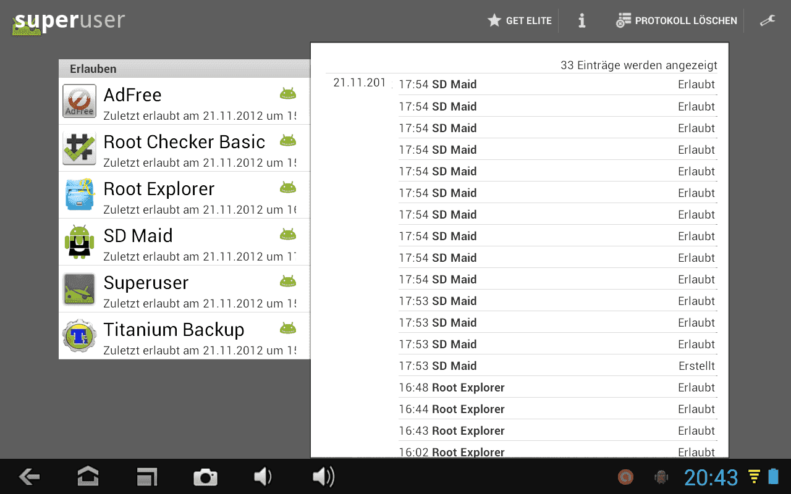The height and width of the screenshot is (494, 791).
Task: Select the 17:53 SD Maid Erstellt log entry
Action: click(x=557, y=366)
